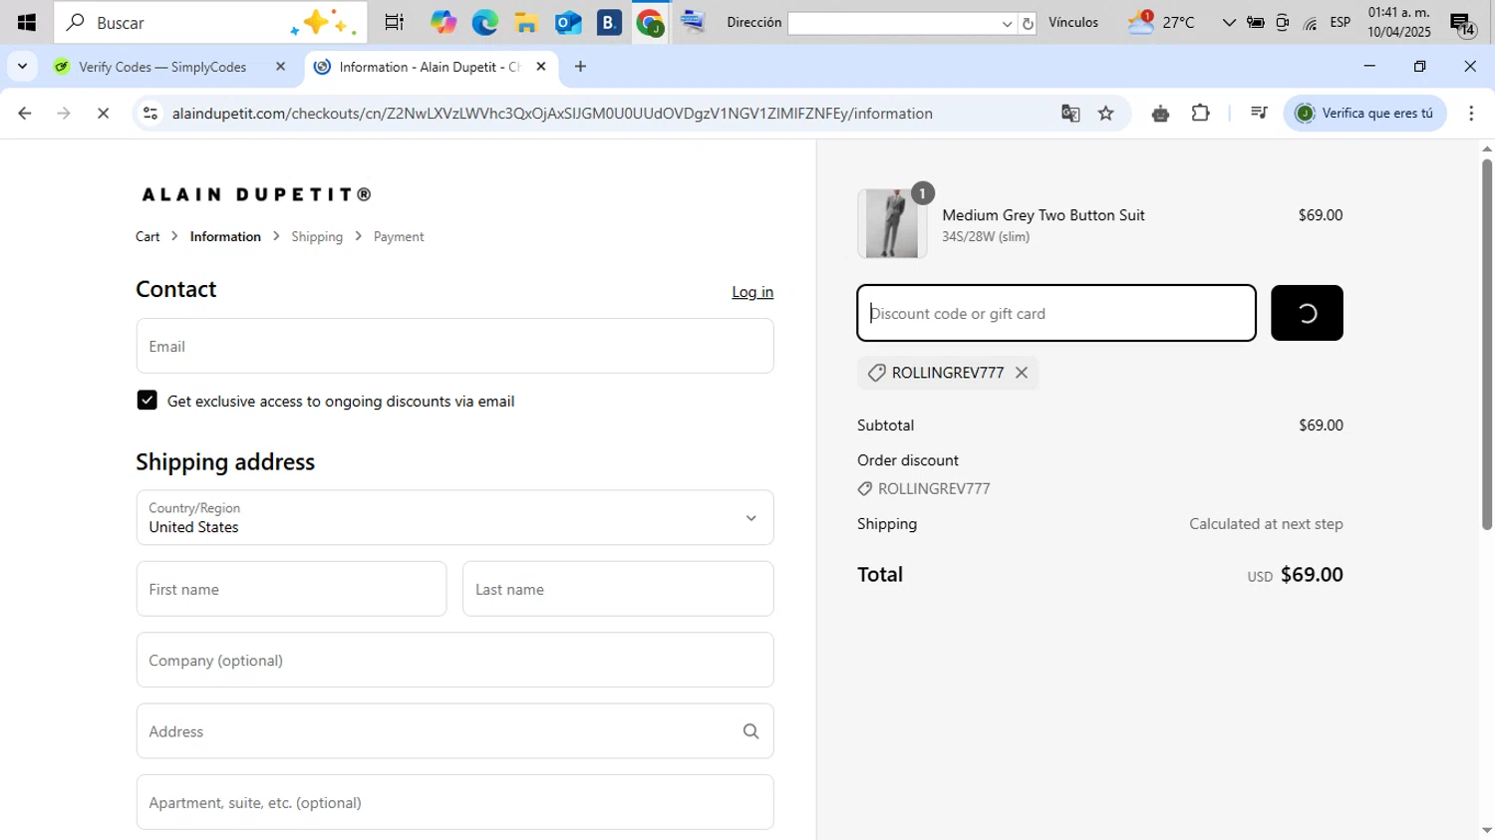Open Microsoft Edge from the taskbar

(x=485, y=22)
